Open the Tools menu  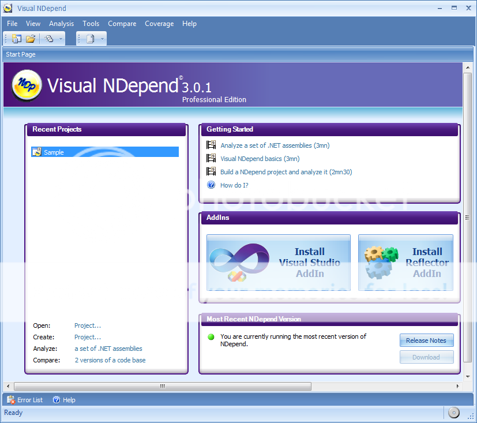click(x=91, y=24)
